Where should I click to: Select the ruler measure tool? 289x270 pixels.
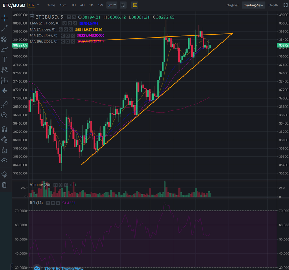click(x=4, y=105)
